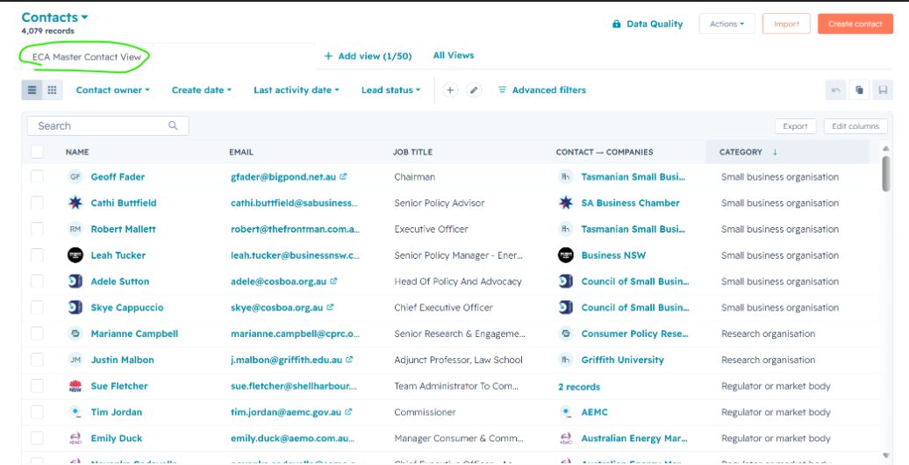Open external link icon beside tim.jordan@aemc.gov.au
909x465 pixels.
click(x=348, y=412)
